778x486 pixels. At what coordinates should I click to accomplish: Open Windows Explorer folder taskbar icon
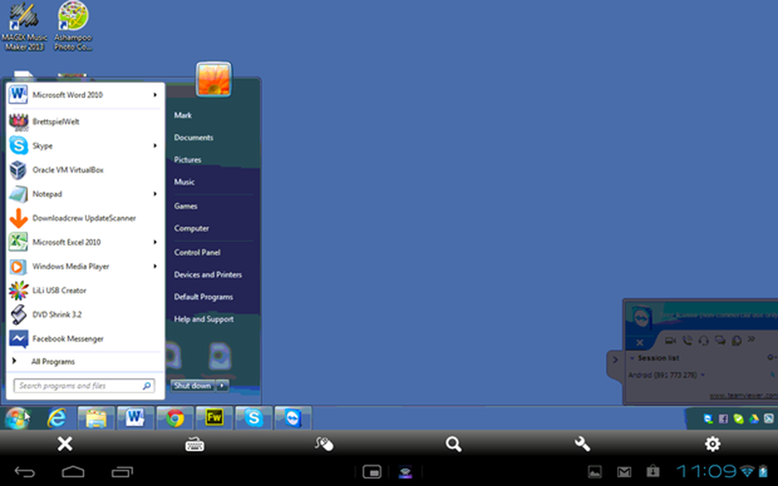pyautogui.click(x=96, y=418)
